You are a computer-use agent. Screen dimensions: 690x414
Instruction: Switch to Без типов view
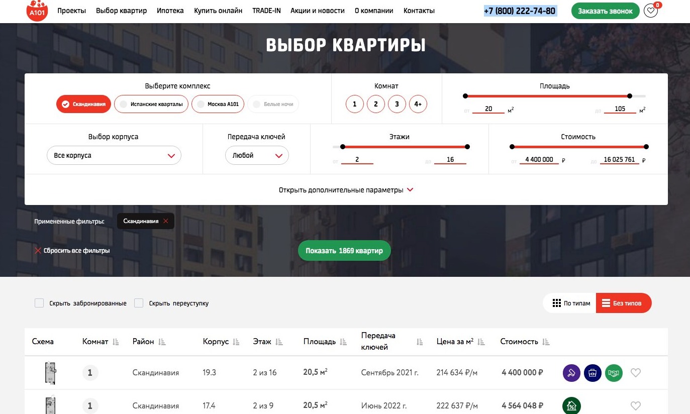[624, 303]
